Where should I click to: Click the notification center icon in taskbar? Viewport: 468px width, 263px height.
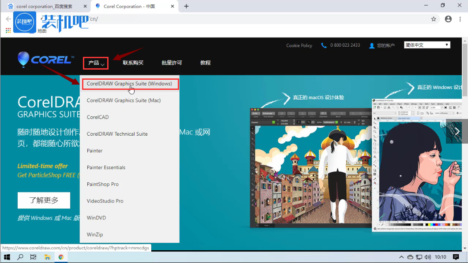point(457,257)
